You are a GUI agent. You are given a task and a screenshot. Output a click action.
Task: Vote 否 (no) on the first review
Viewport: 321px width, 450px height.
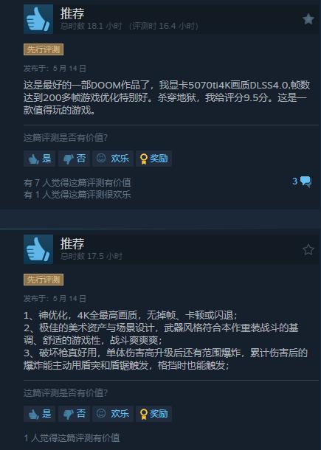74,159
